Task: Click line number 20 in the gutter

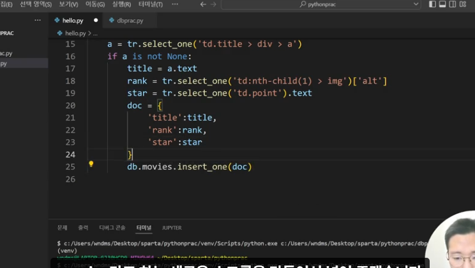Action: (x=70, y=105)
